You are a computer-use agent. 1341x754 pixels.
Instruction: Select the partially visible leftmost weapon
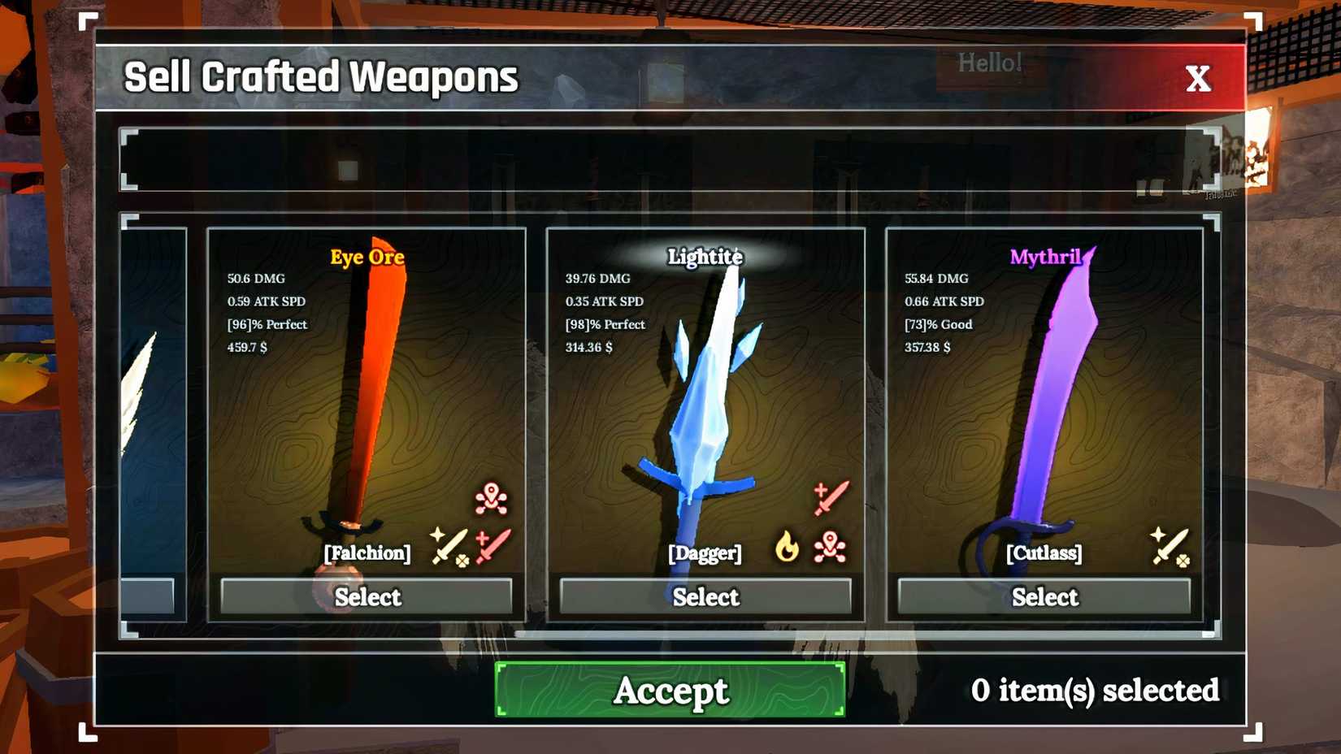tap(148, 597)
